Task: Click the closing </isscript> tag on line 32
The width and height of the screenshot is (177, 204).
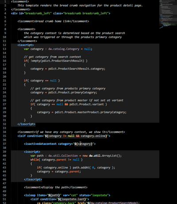Action: [26, 124]
